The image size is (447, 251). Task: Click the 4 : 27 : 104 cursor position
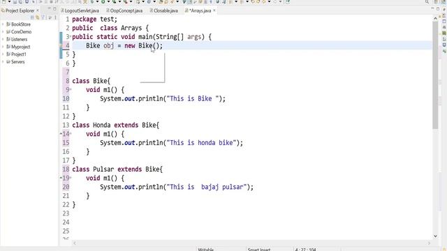[x=305, y=250]
